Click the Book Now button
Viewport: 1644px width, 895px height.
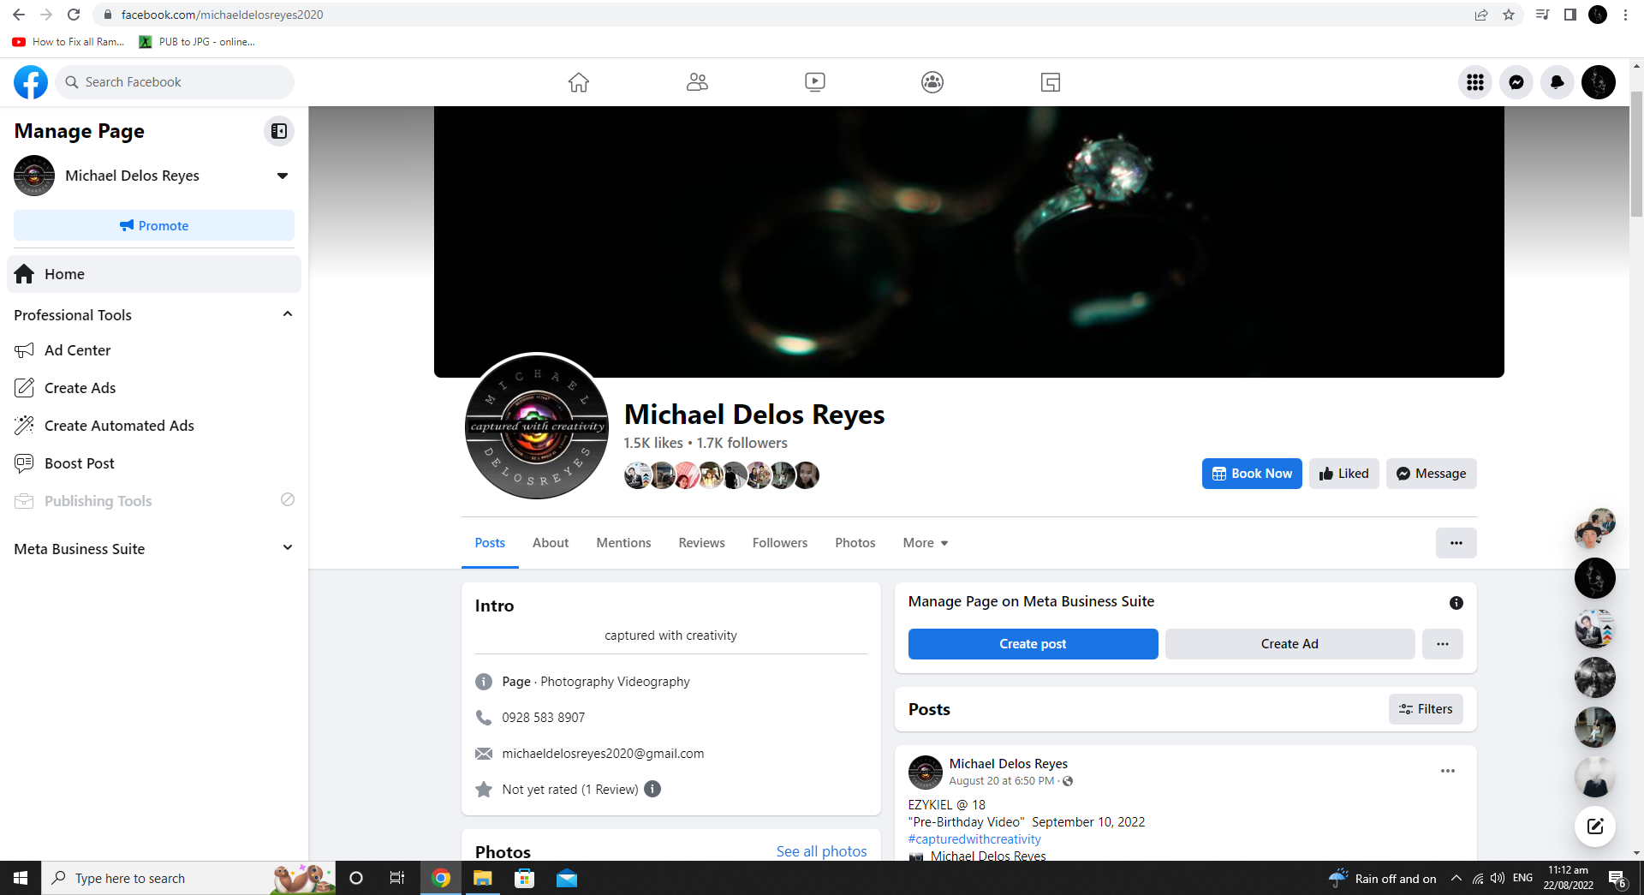[x=1252, y=474]
